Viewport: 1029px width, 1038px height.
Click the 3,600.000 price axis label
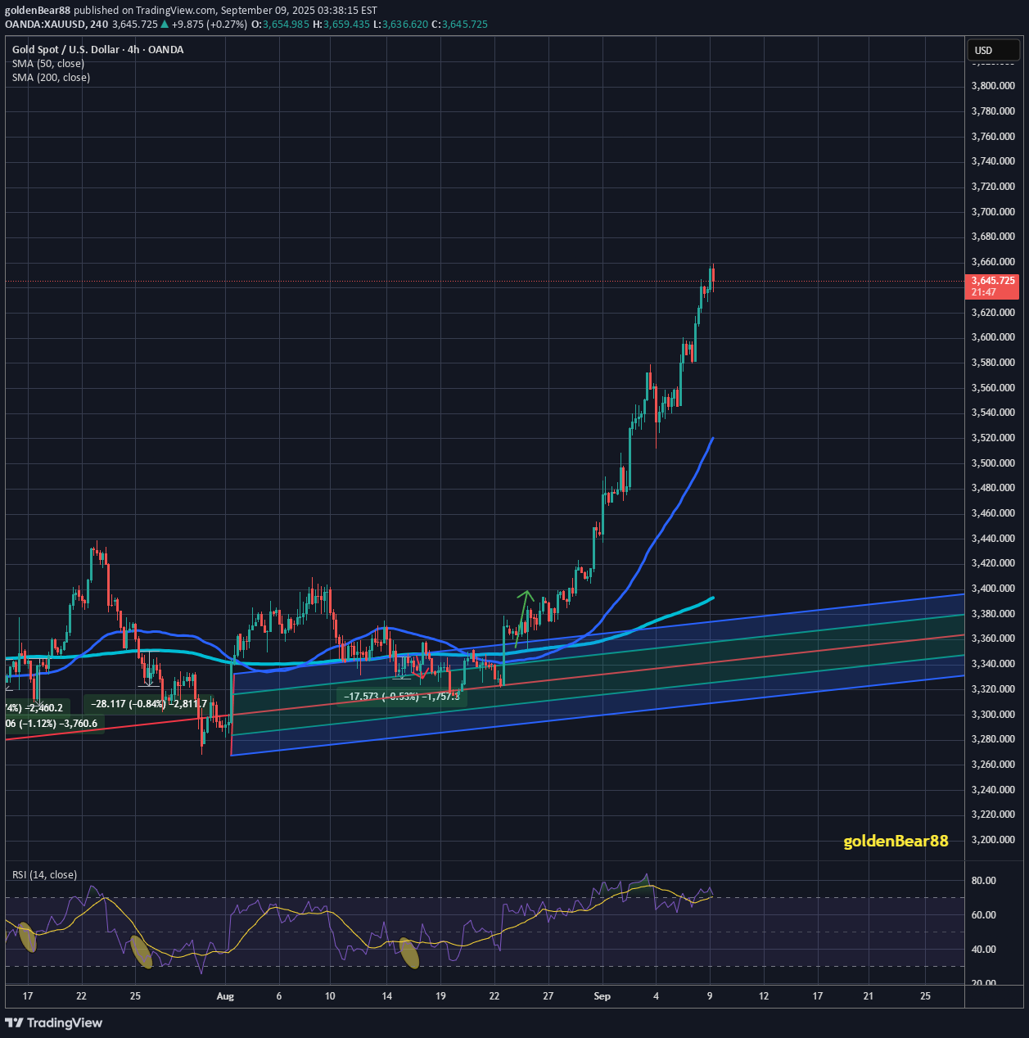(x=993, y=337)
